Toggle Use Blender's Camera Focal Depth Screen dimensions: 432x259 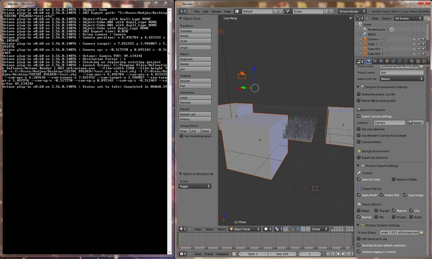point(359,136)
